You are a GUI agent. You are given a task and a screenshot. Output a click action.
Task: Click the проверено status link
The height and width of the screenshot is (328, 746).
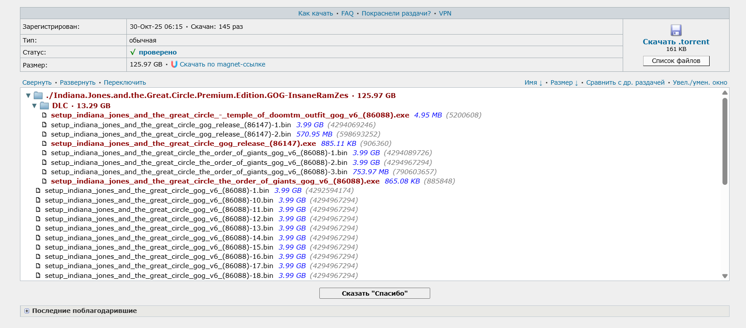(x=157, y=52)
